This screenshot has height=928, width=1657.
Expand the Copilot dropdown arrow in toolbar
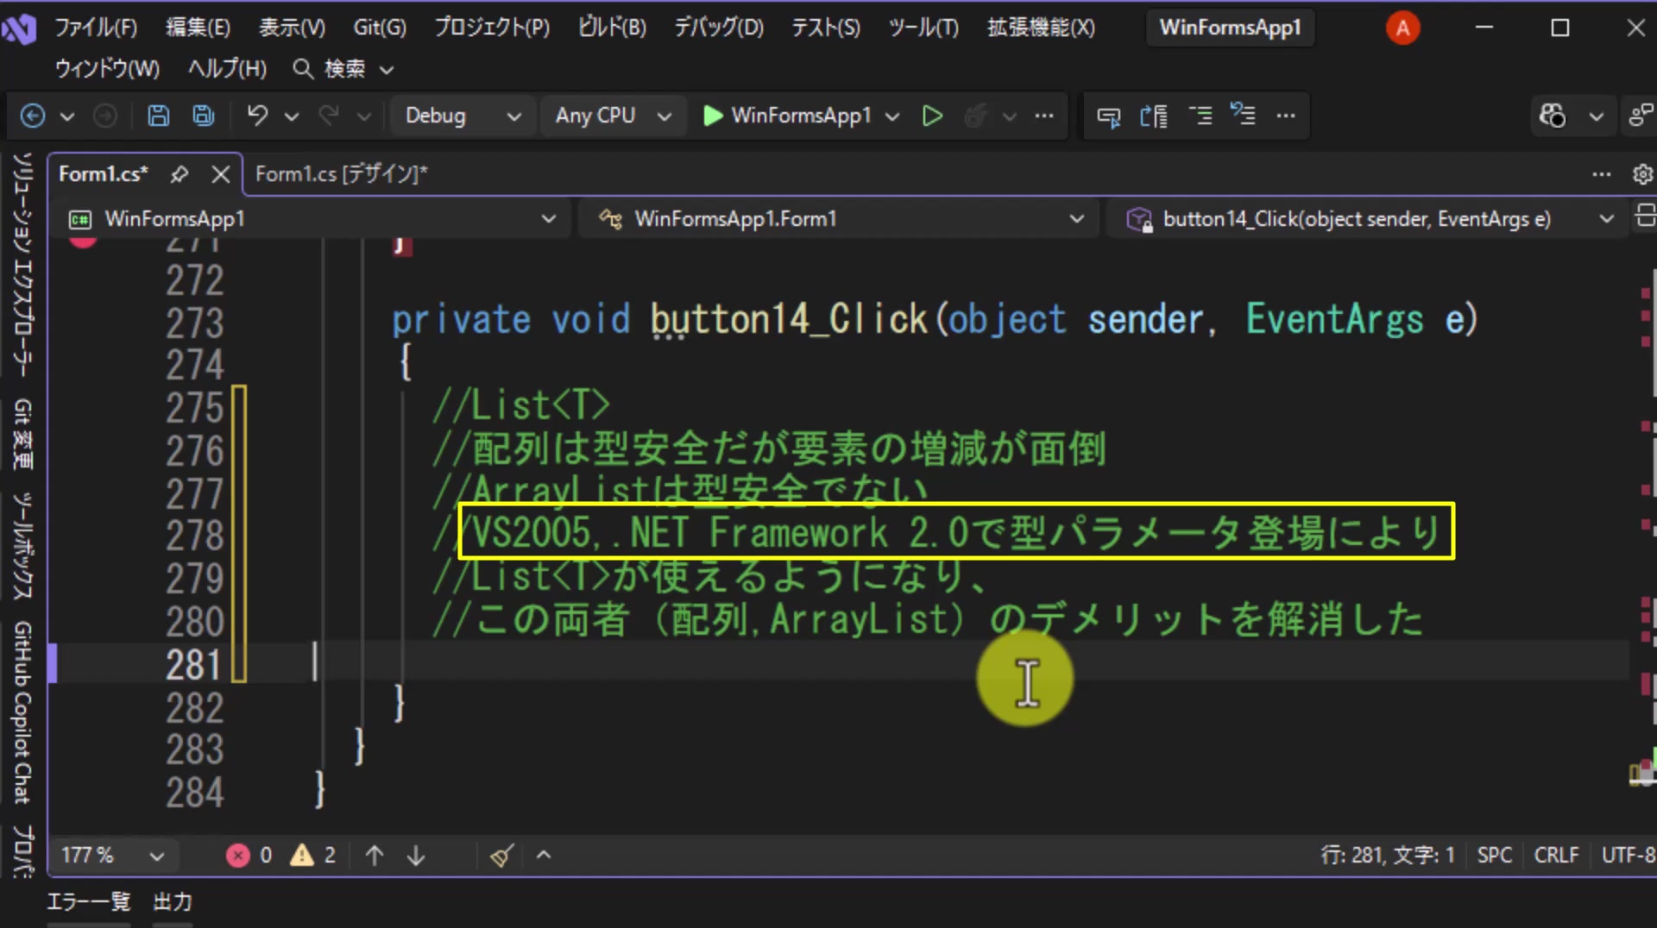click(x=1597, y=116)
